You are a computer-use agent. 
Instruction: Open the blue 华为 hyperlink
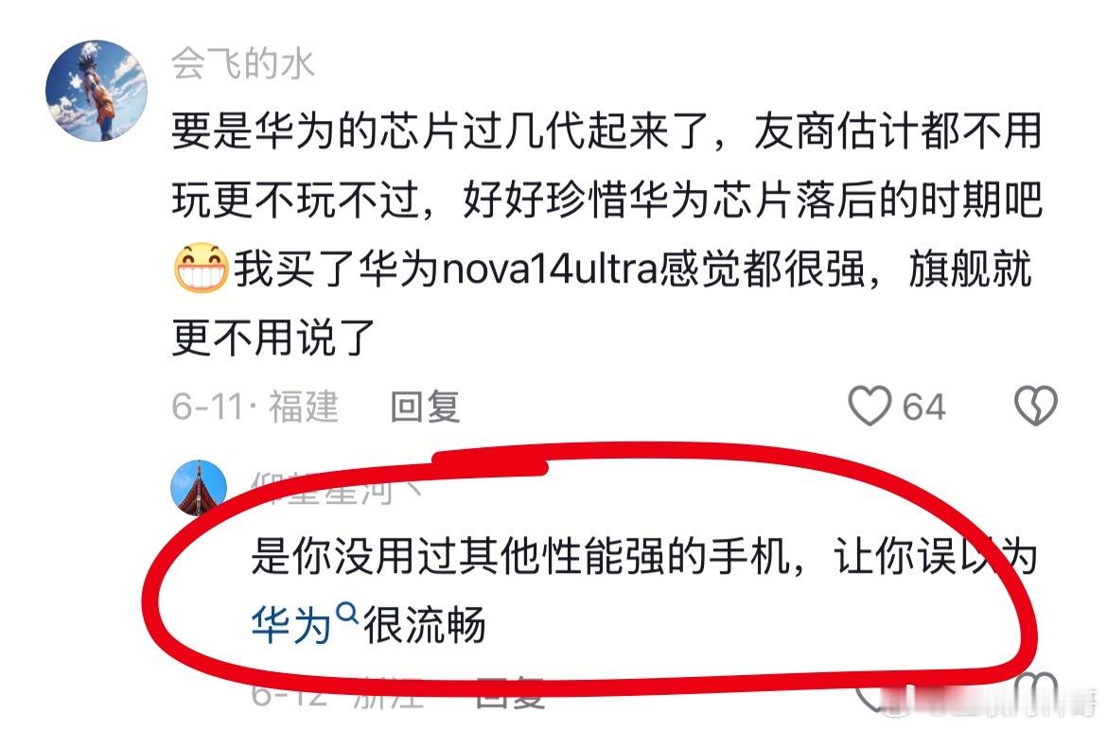pyautogui.click(x=290, y=625)
